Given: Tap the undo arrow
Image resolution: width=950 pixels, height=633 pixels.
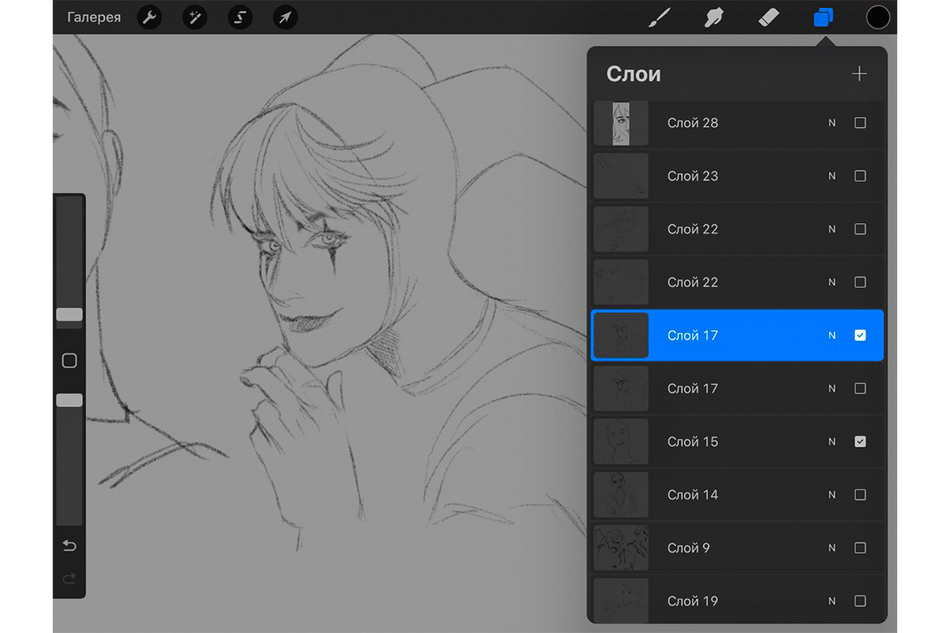Looking at the screenshot, I should pyautogui.click(x=69, y=546).
